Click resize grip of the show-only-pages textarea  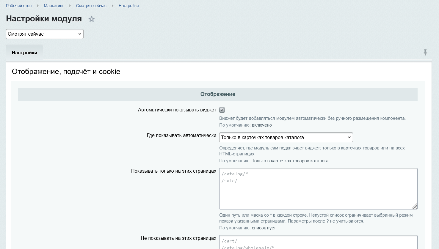coord(414,206)
